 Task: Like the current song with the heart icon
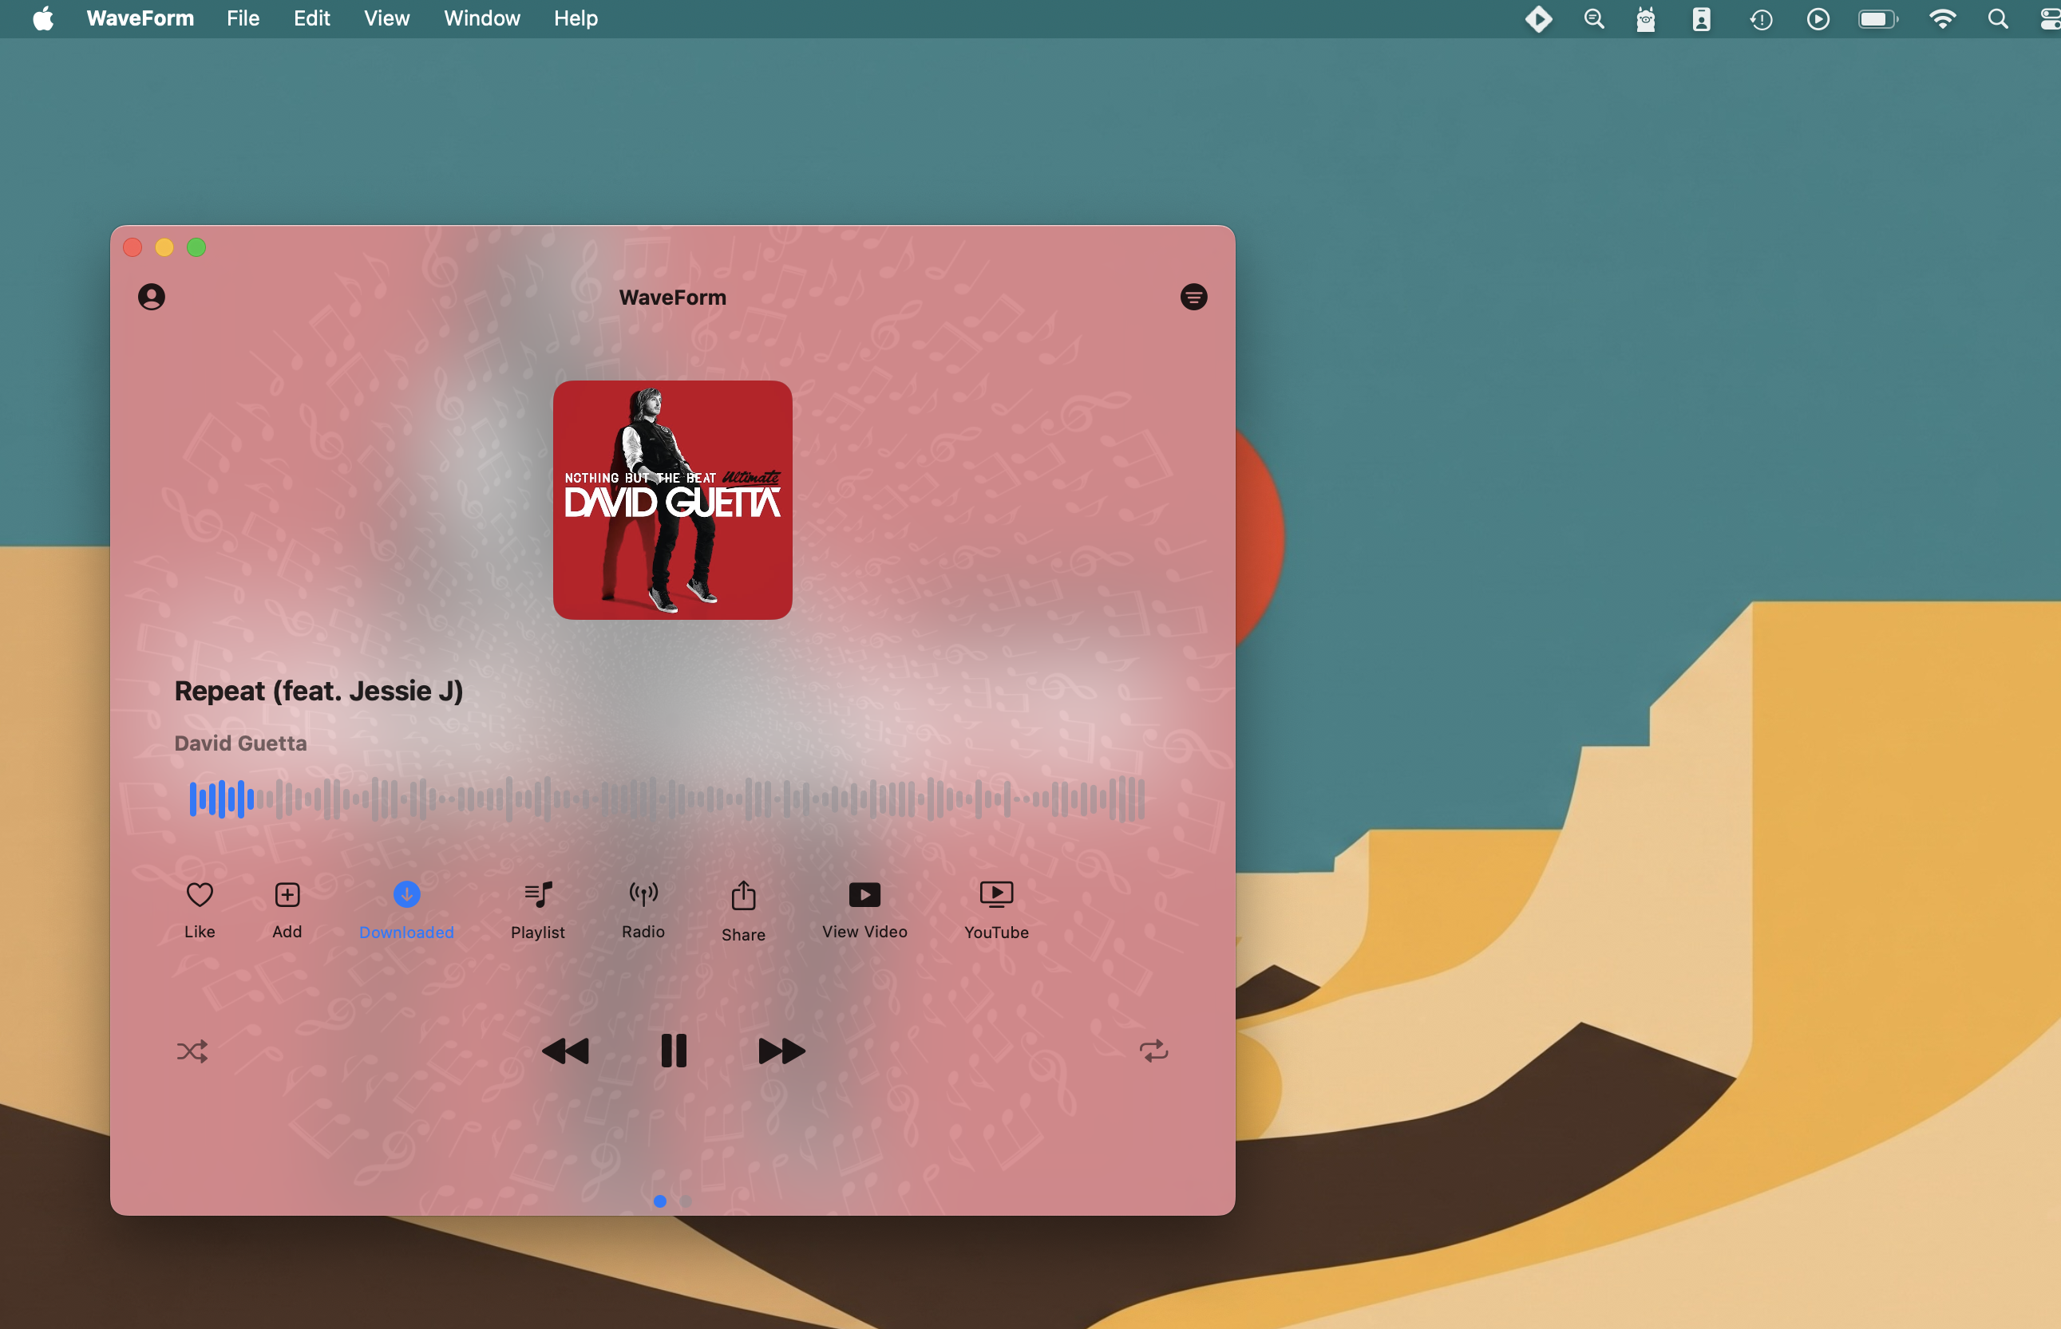[200, 895]
